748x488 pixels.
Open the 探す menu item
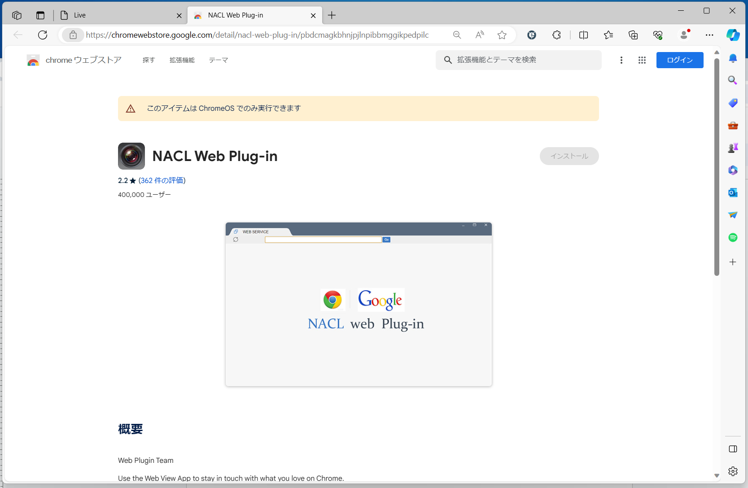pos(149,60)
